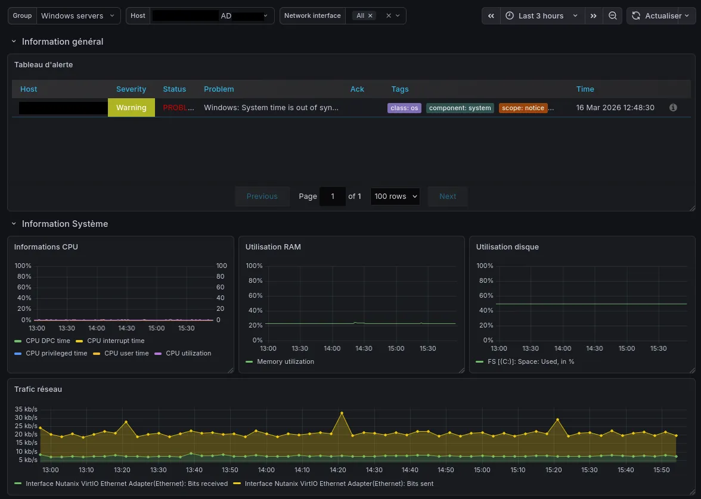Viewport: 701px width, 499px height.
Task: Click the info icon in alert row
Action: pyautogui.click(x=673, y=108)
